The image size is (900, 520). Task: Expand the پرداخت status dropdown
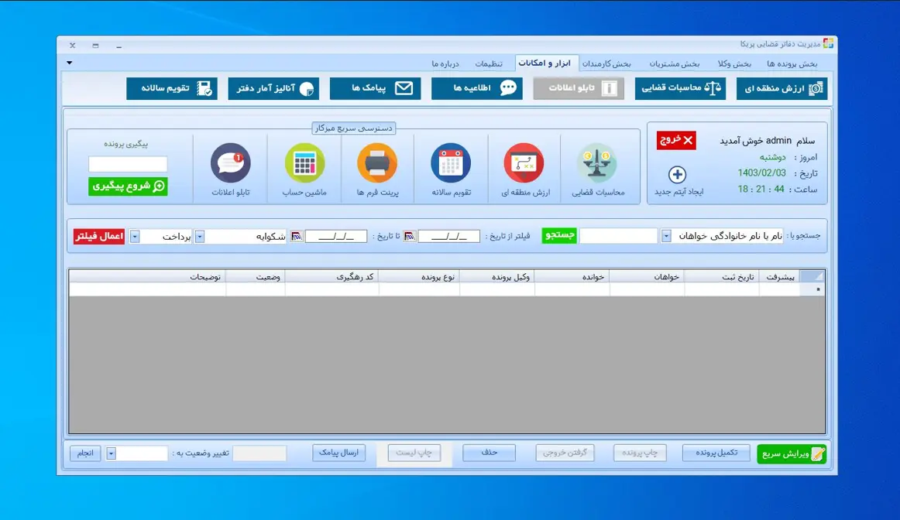tap(135, 236)
